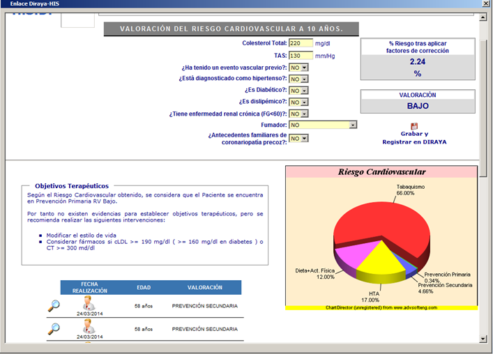Image resolution: width=493 pixels, height=354 pixels.
Task: Close the Enlace Diraya-HIS window
Action: pos(486,3)
